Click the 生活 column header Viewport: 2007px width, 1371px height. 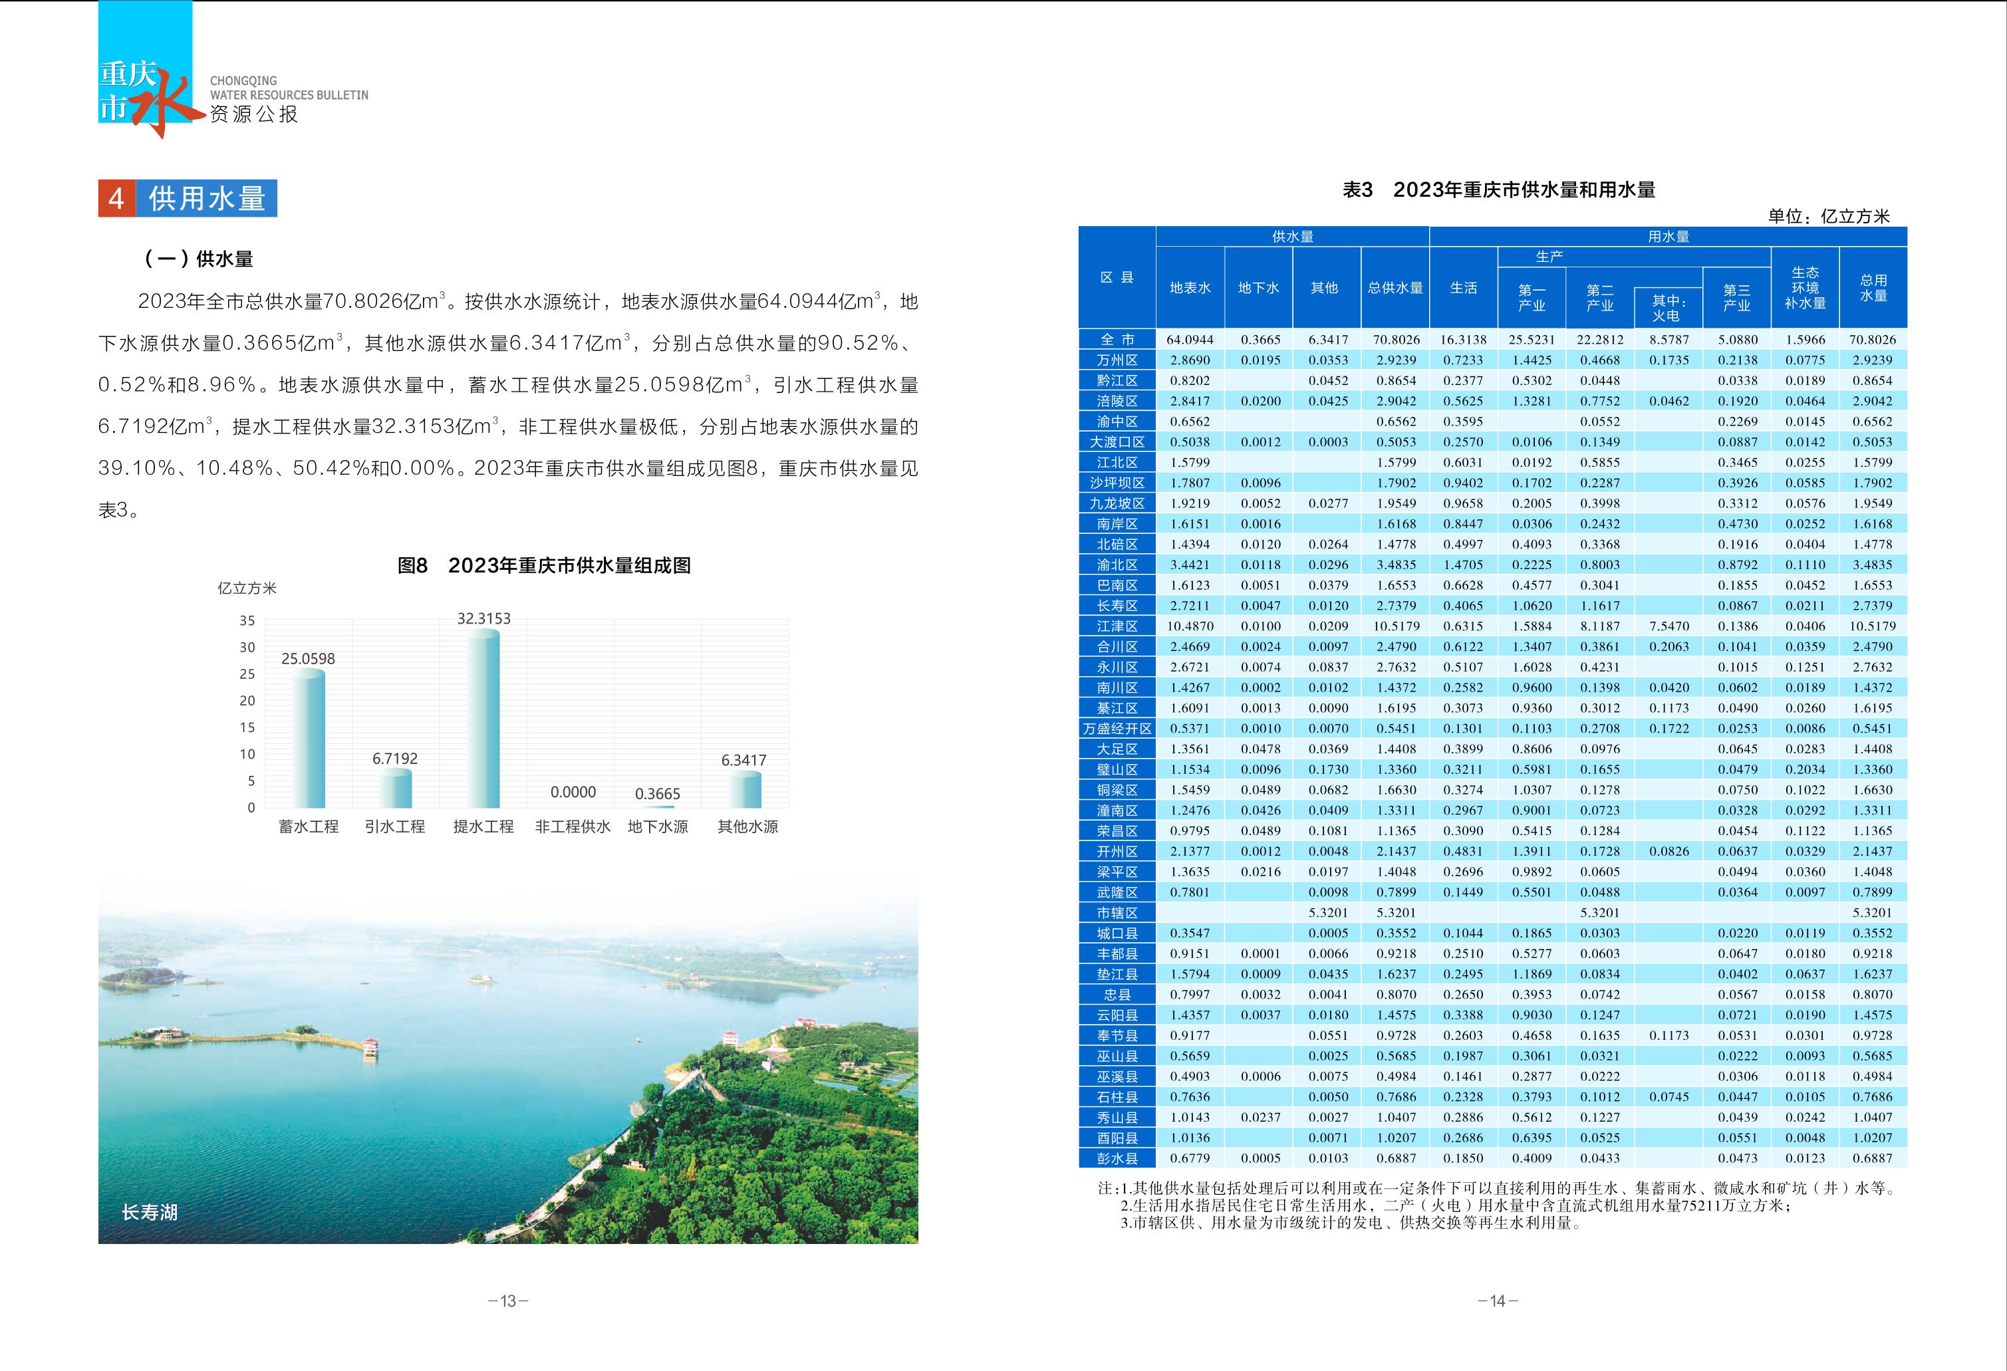click(x=1463, y=287)
